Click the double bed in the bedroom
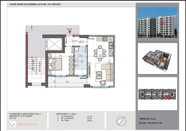The image size is (186, 131). [55, 64]
